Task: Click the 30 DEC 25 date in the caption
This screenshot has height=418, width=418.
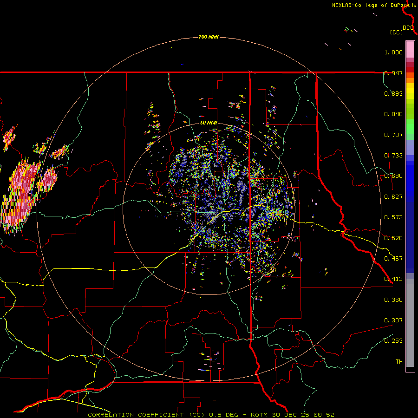Action: [x=290, y=415]
